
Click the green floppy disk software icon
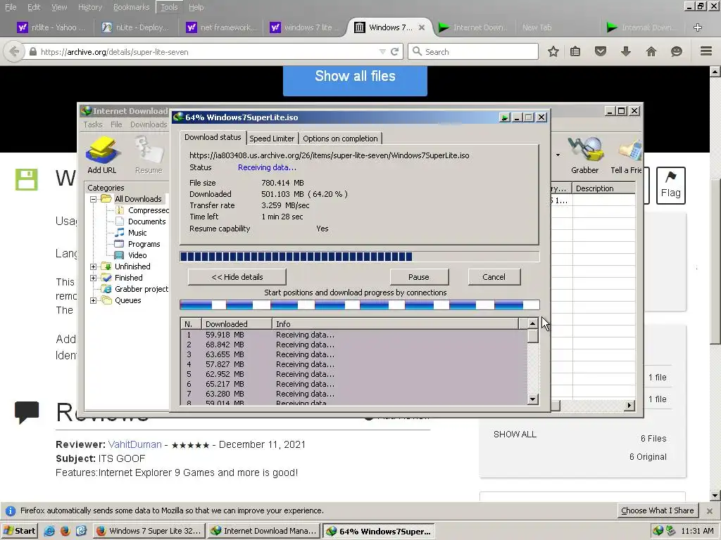click(x=27, y=179)
